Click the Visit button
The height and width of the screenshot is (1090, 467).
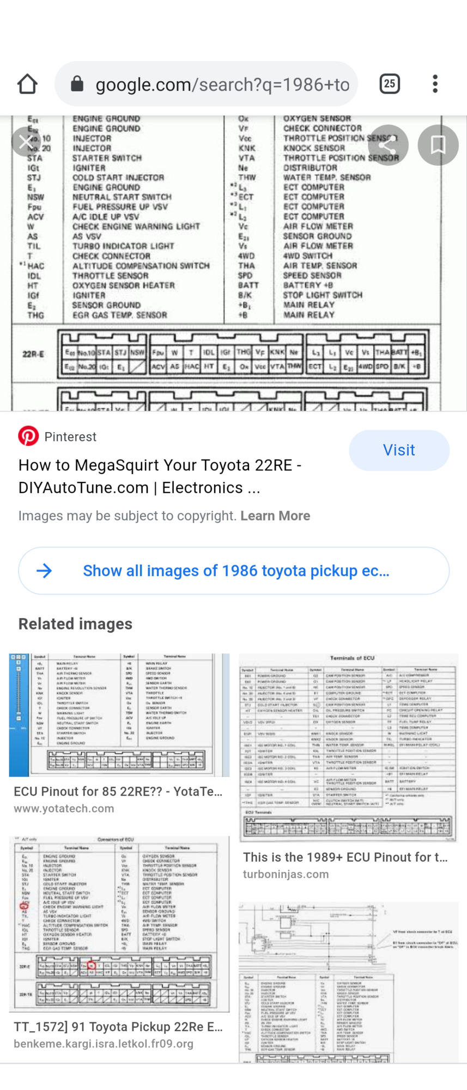(x=399, y=450)
